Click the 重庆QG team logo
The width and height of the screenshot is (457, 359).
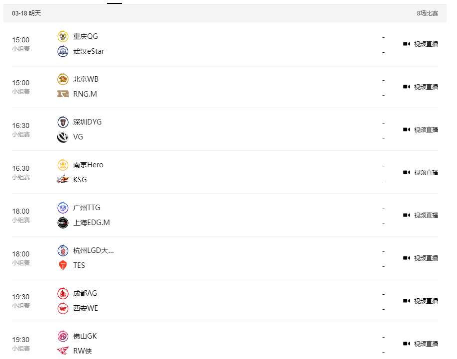tap(63, 36)
